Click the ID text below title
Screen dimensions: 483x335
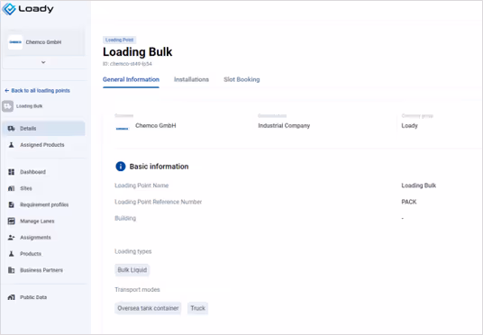pos(127,64)
